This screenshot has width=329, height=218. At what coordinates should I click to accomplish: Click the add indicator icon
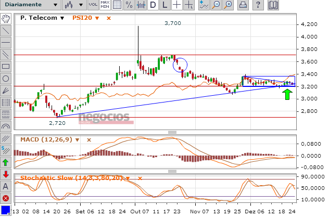(x=204, y=5)
